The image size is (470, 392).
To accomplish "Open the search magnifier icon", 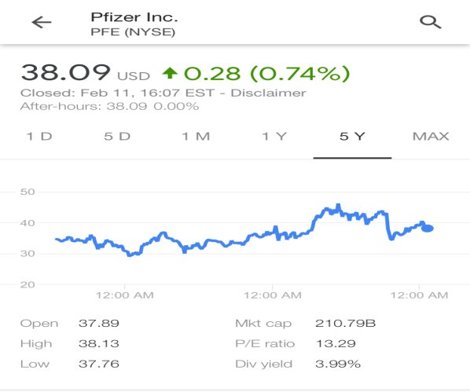I will [431, 23].
